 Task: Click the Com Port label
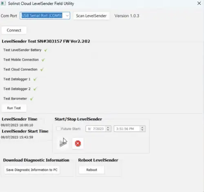pos(9,16)
